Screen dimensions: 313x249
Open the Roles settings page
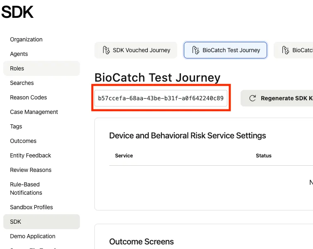[x=17, y=68]
